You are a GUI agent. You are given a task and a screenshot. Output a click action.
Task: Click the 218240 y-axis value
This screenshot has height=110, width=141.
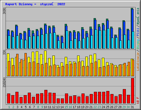click(4, 82)
